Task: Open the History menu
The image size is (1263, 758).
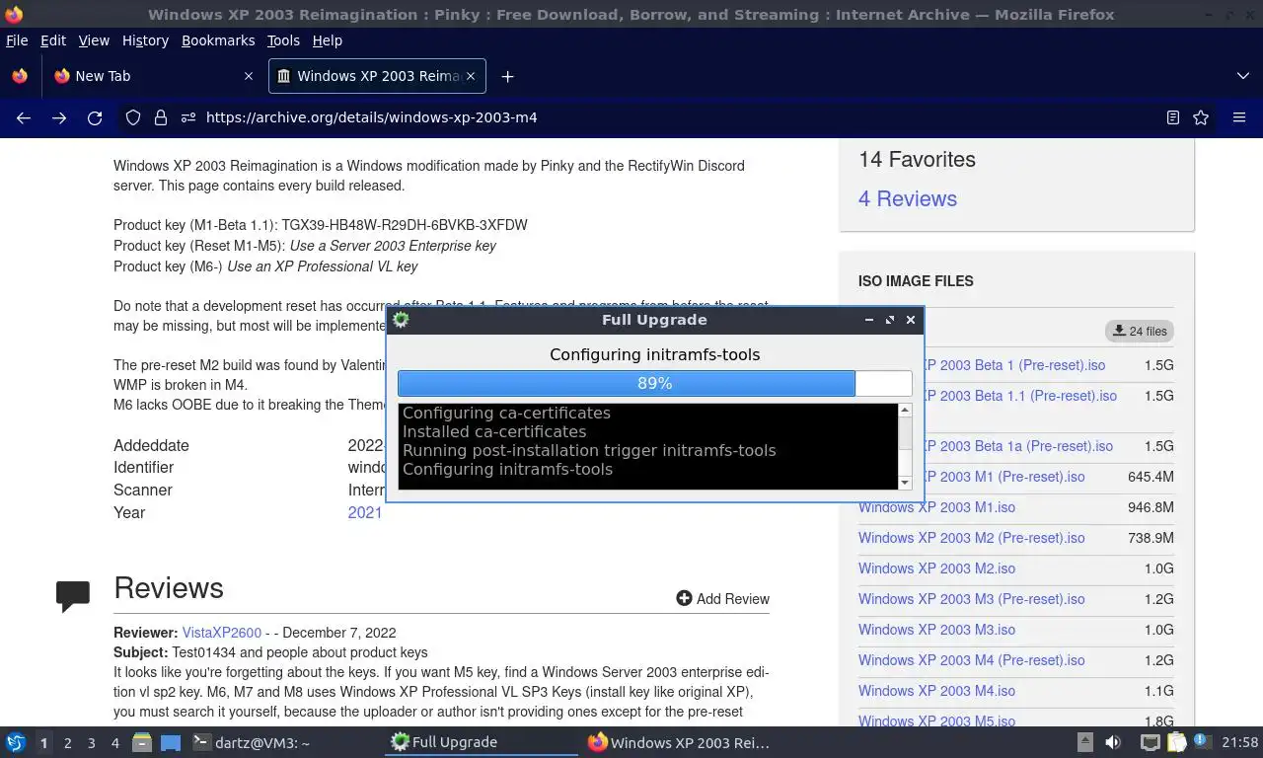Action: click(145, 40)
